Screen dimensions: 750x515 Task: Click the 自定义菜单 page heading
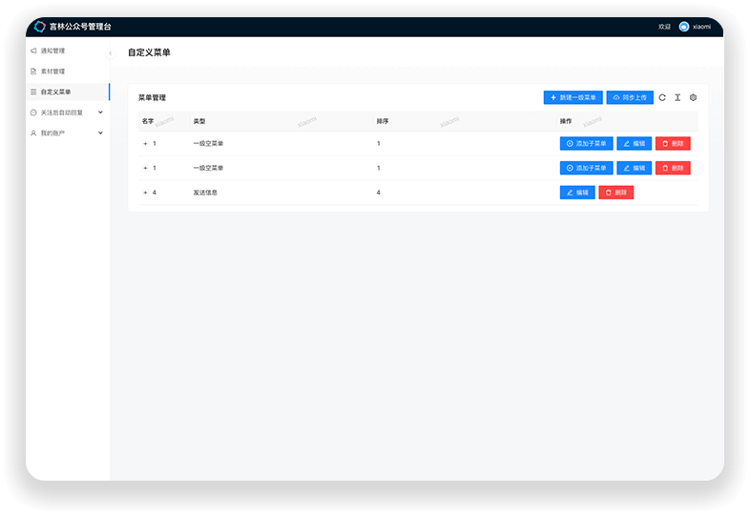click(149, 52)
